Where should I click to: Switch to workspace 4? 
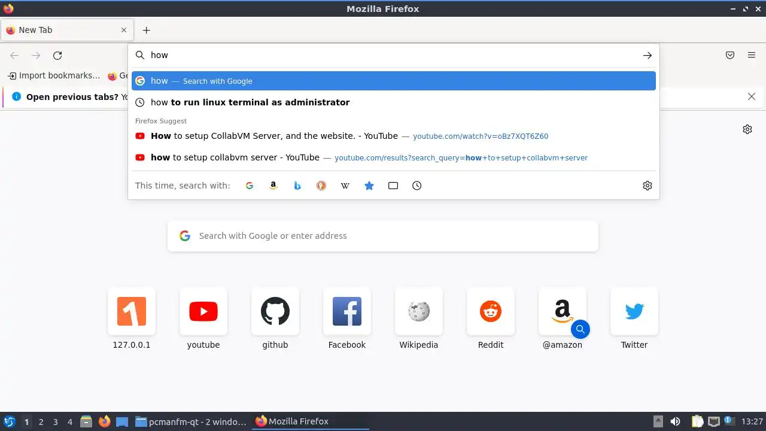pyautogui.click(x=69, y=422)
